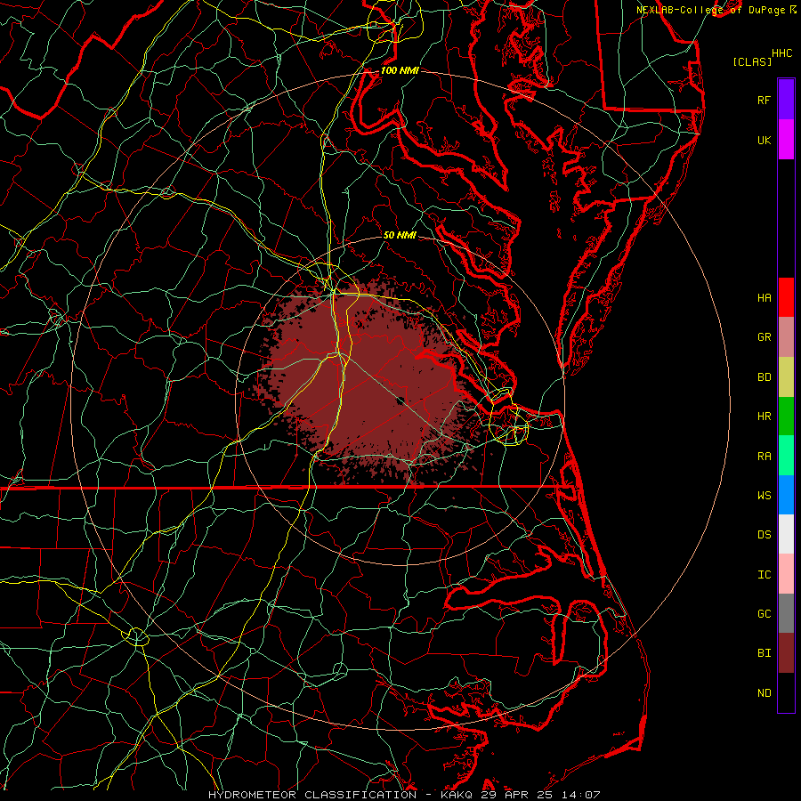Click the IC legend label
This screenshot has height=801, width=801.
coord(764,575)
